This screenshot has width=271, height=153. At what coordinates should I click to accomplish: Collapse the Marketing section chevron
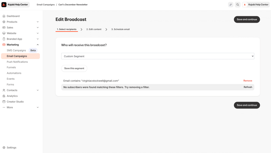tap(38, 45)
